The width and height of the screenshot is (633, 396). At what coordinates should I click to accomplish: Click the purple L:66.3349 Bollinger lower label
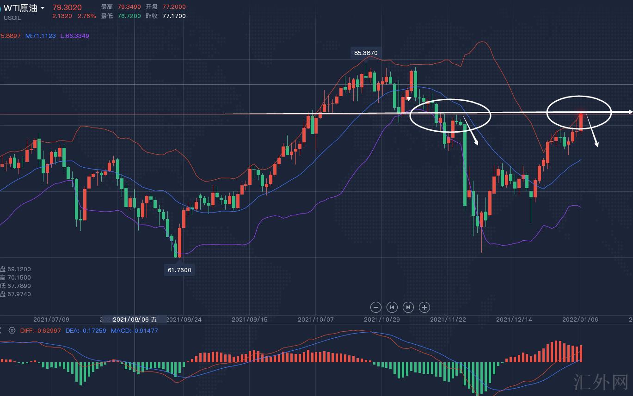pyautogui.click(x=74, y=36)
